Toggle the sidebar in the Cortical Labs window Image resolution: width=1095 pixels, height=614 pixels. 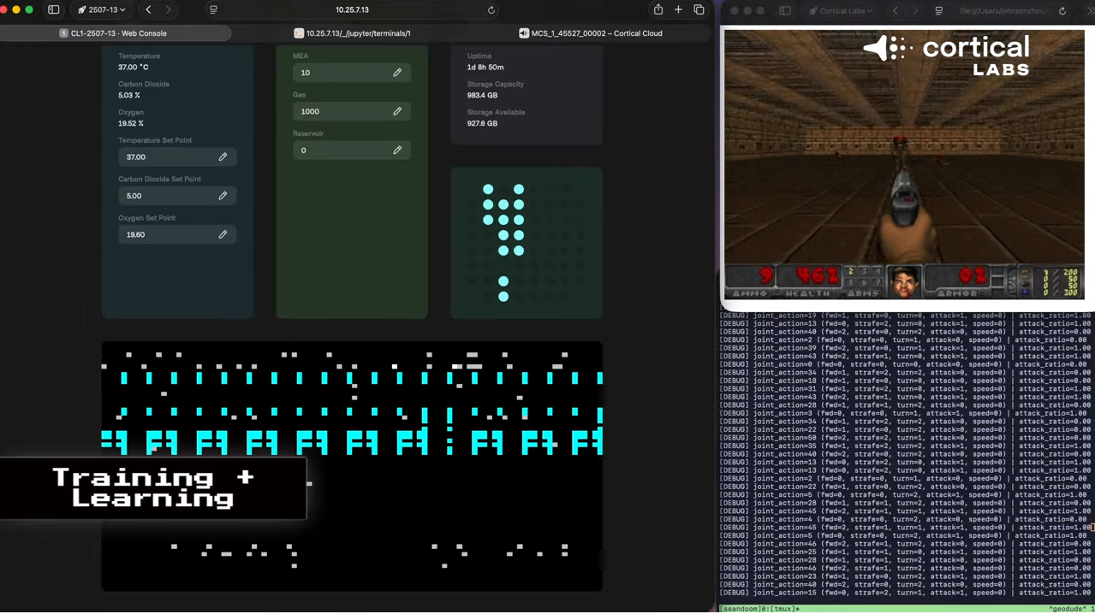(x=785, y=11)
